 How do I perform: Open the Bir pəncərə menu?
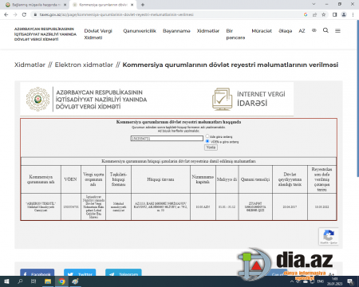click(235, 34)
